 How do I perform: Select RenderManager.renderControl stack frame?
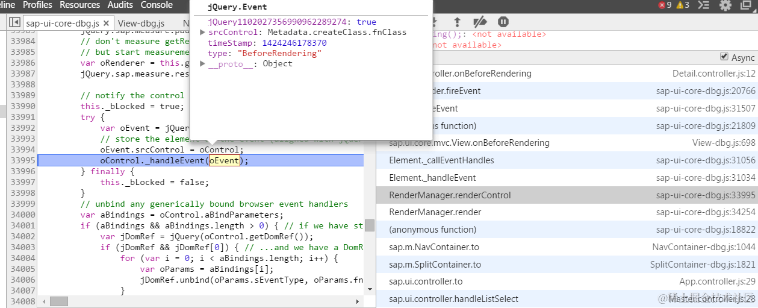click(x=567, y=195)
